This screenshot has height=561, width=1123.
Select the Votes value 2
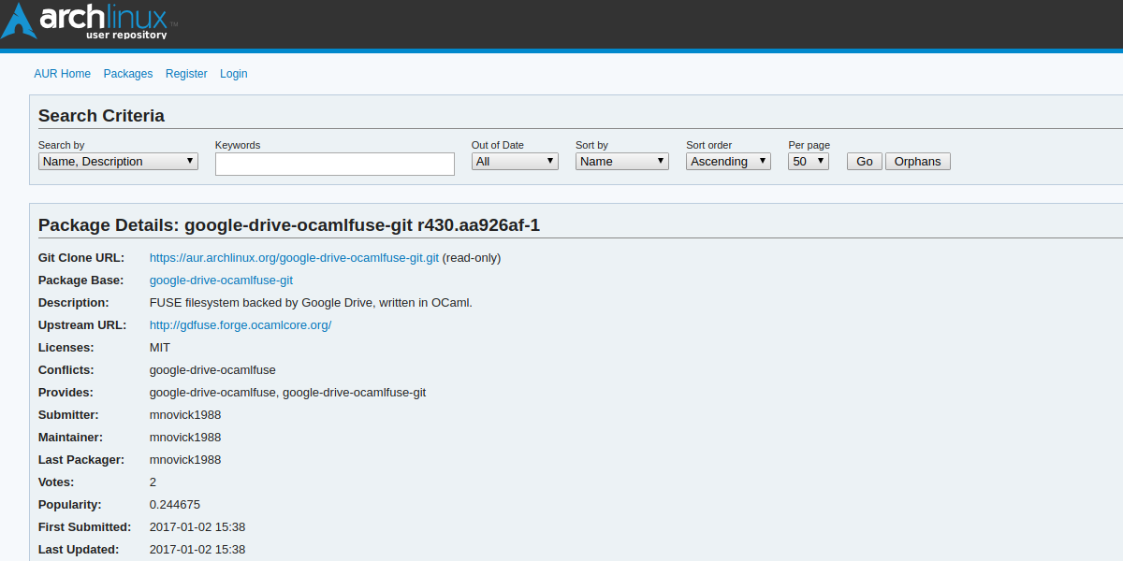point(153,482)
